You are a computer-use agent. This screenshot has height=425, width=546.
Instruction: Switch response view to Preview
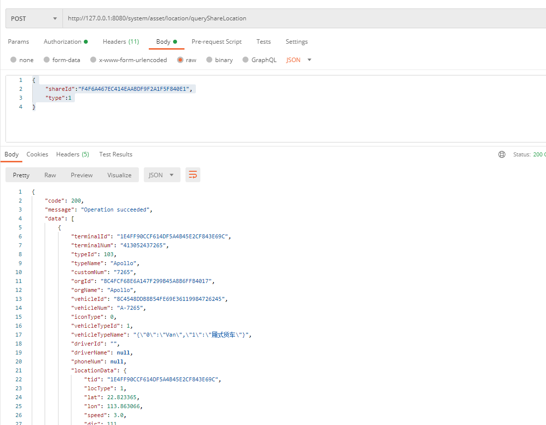coord(82,175)
